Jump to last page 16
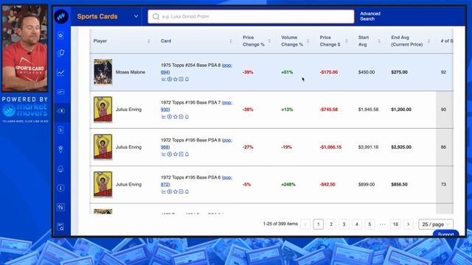The height and width of the screenshot is (265, 472). (x=395, y=225)
